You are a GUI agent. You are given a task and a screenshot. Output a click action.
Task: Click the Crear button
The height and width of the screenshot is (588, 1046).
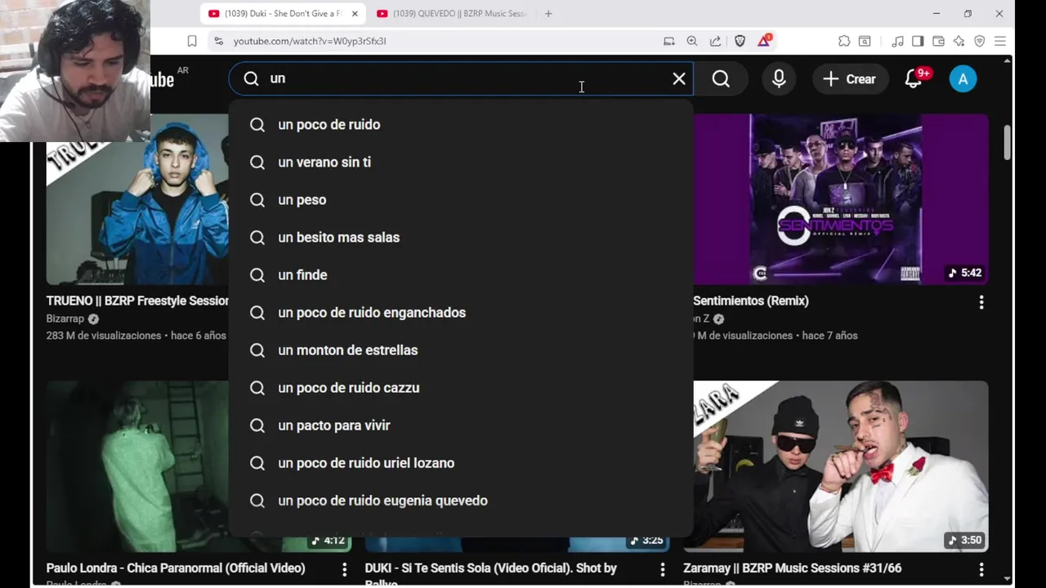[850, 78]
